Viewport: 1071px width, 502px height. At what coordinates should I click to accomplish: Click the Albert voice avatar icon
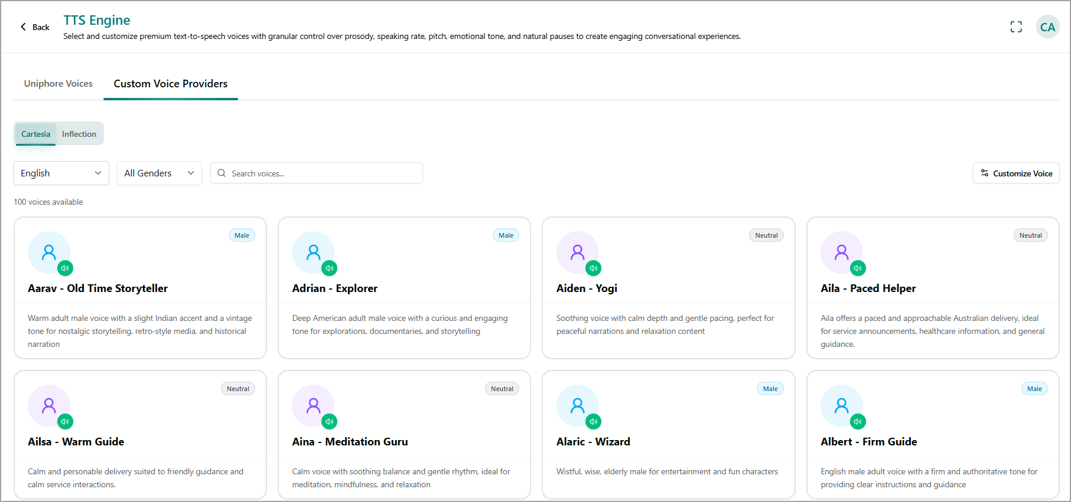842,406
